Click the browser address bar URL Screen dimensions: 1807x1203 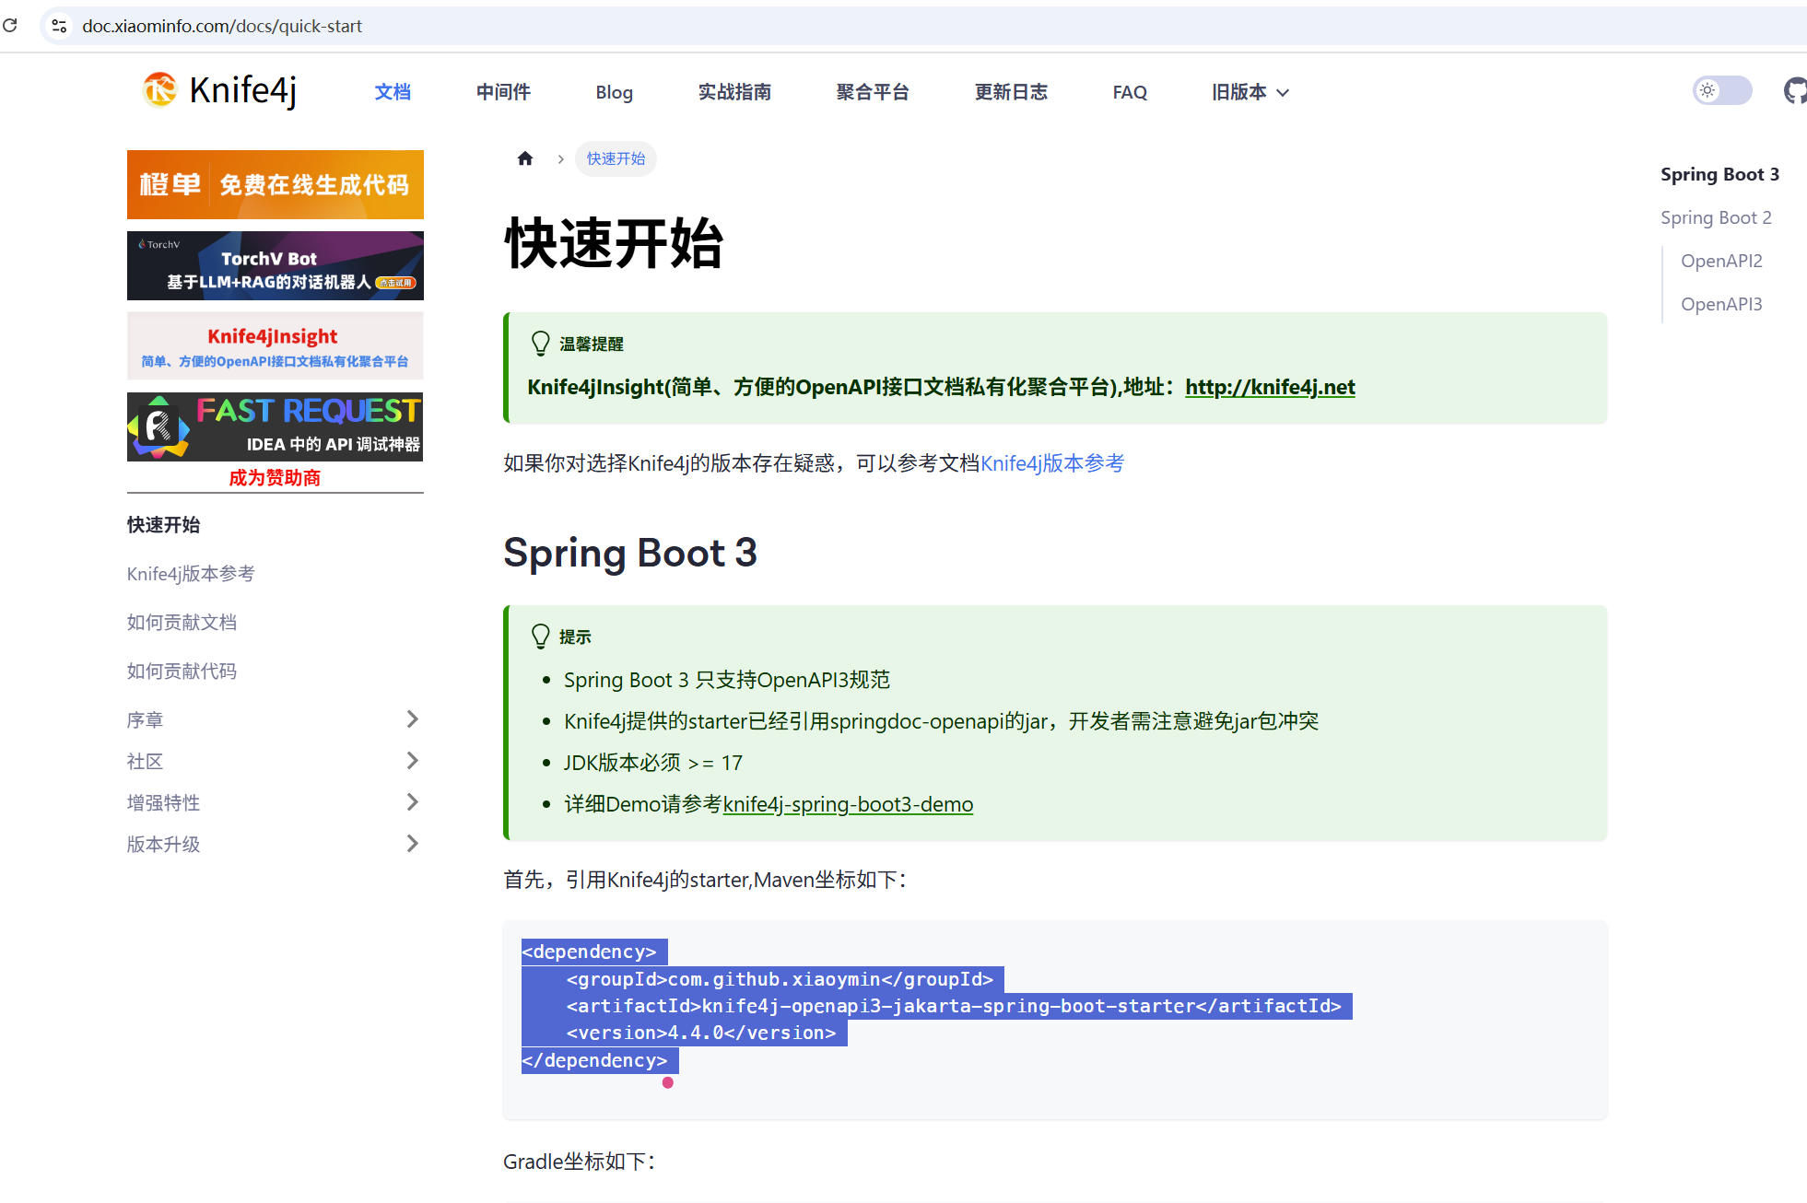click(x=222, y=26)
